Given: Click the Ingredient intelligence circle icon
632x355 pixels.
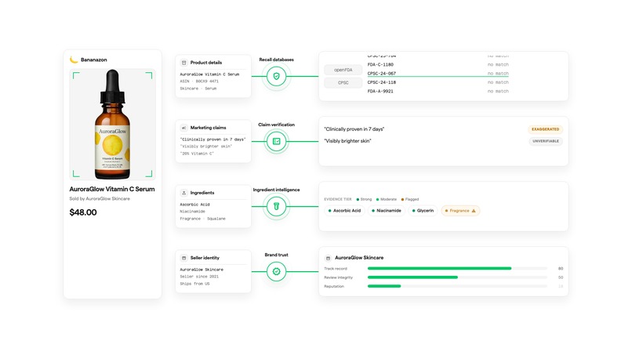Looking at the screenshot, I should click(277, 206).
